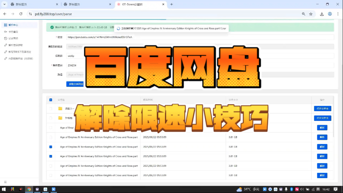This screenshot has height=193, width=343.
Task: Open Chrome from the Windows taskbar
Action: pyautogui.click(x=29, y=189)
